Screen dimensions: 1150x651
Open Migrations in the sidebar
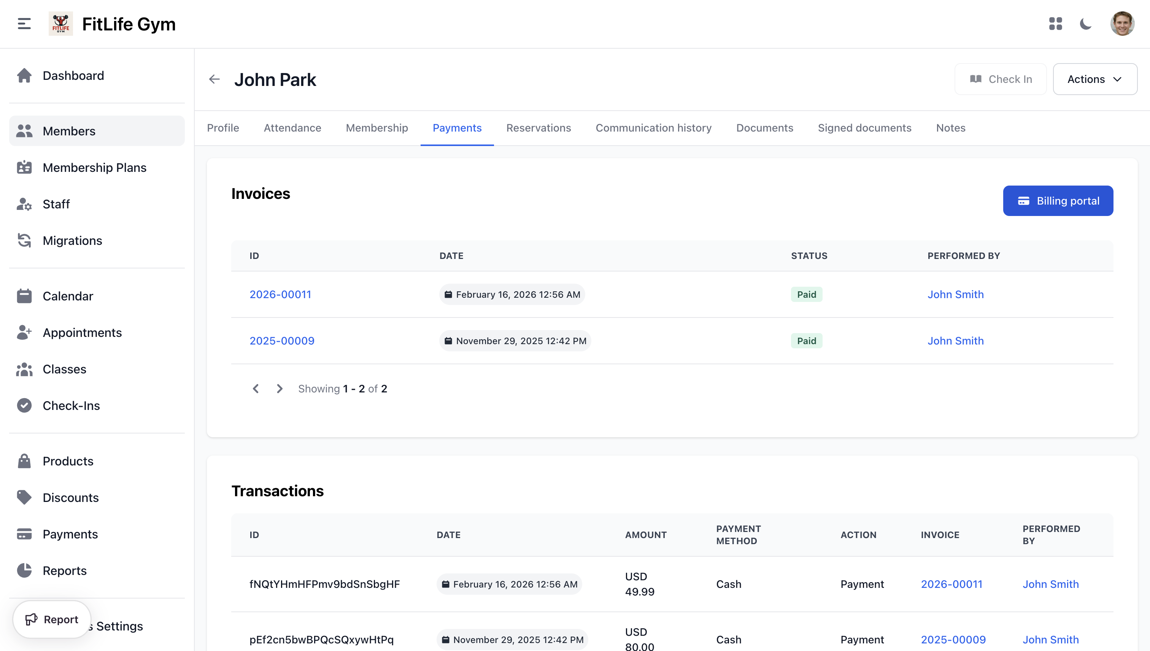[72, 241]
